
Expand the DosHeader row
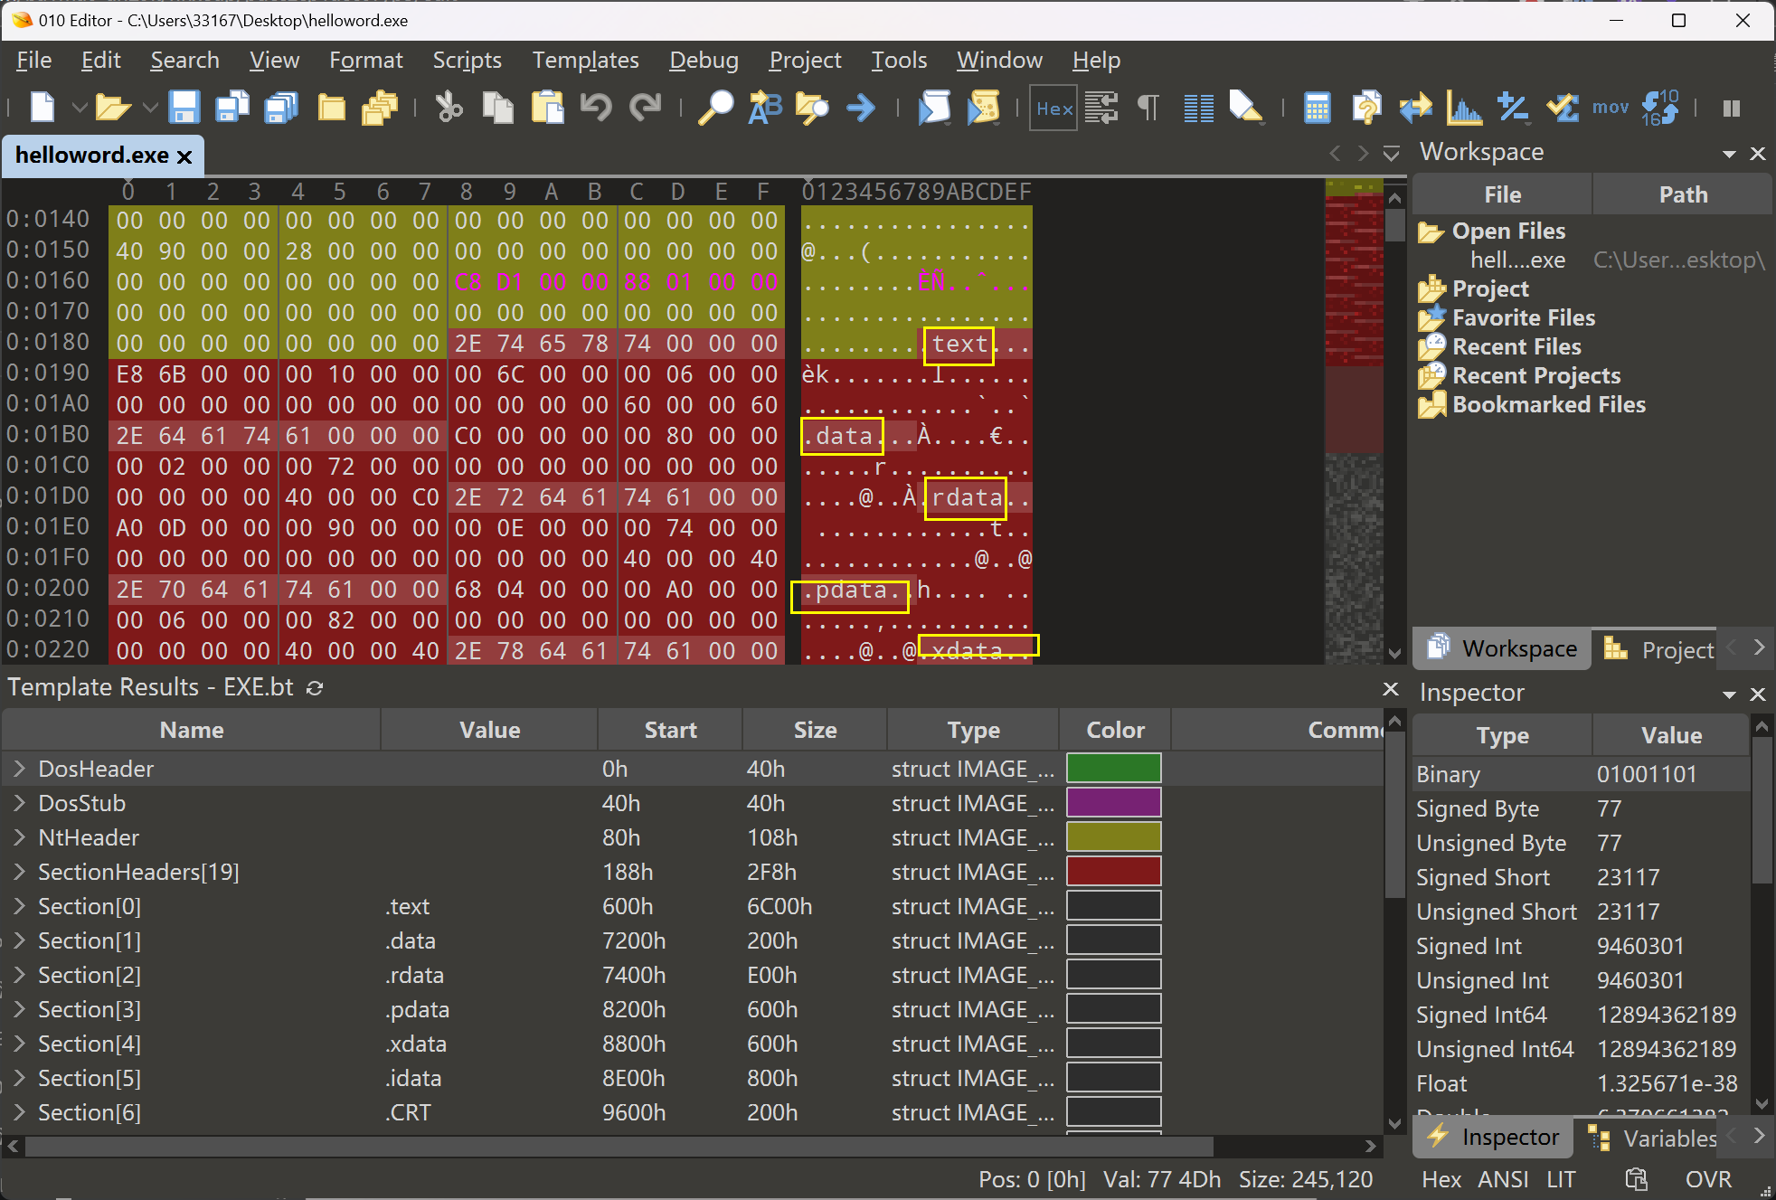19,769
